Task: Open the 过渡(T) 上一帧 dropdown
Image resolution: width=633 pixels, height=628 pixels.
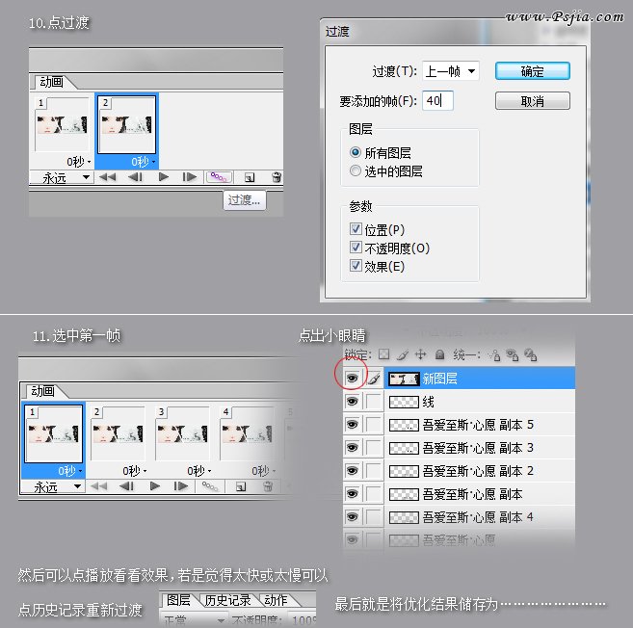Action: (451, 71)
